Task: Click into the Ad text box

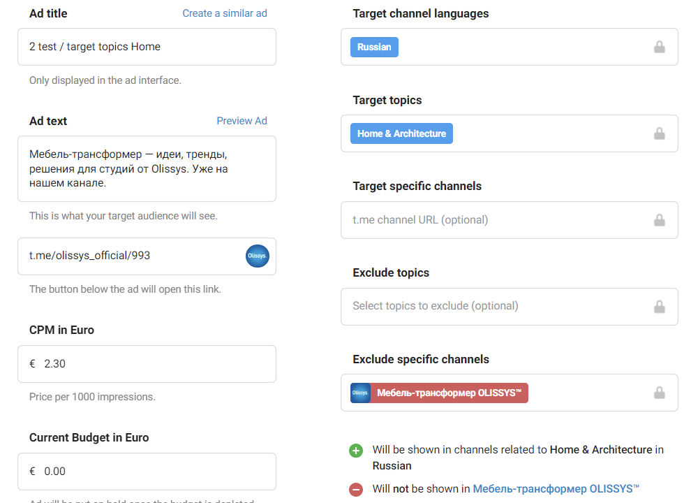Action: tap(147, 168)
